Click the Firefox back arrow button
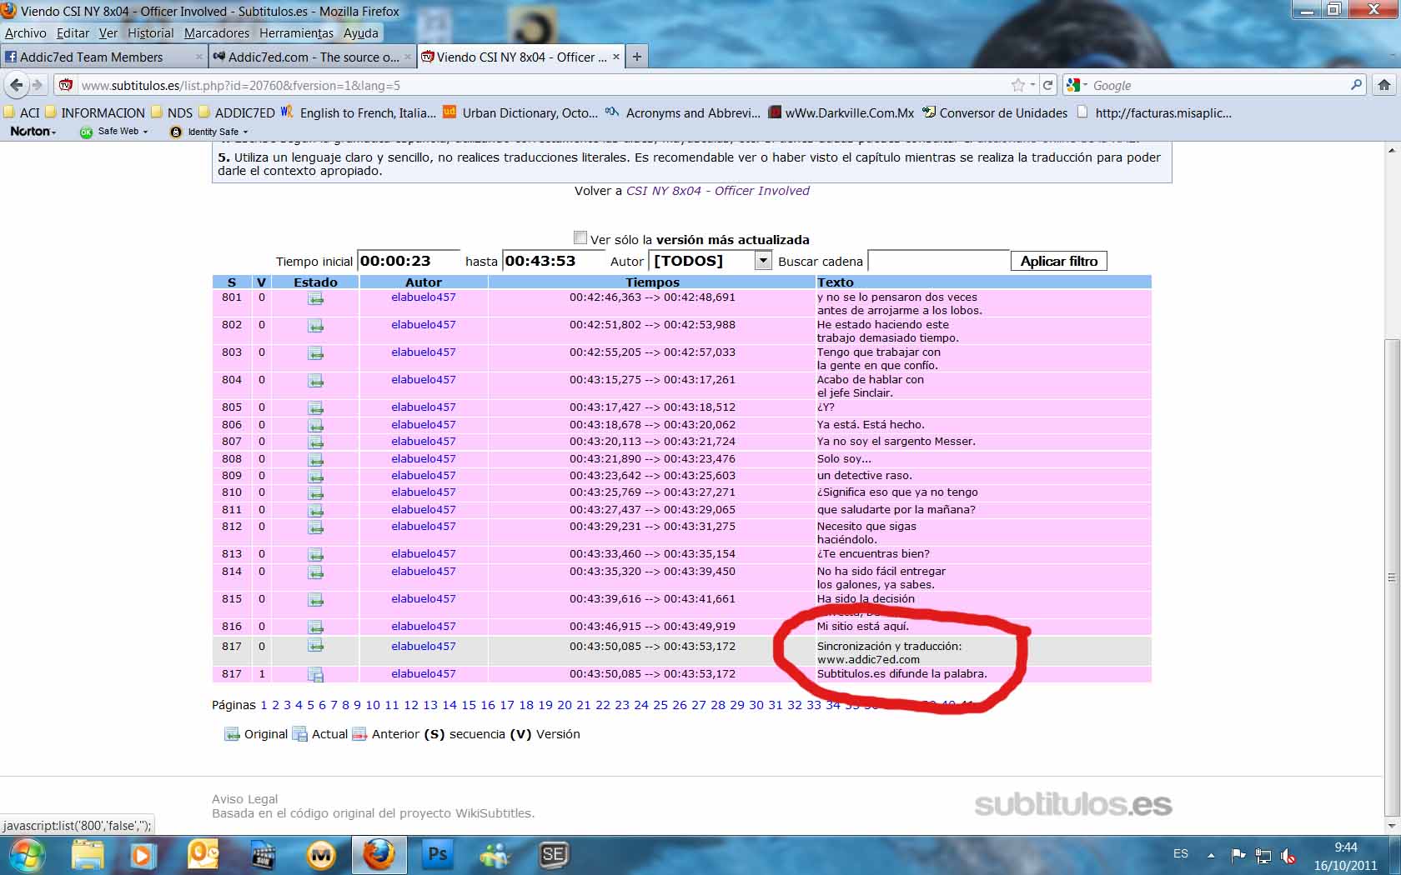1401x875 pixels. pyautogui.click(x=16, y=85)
